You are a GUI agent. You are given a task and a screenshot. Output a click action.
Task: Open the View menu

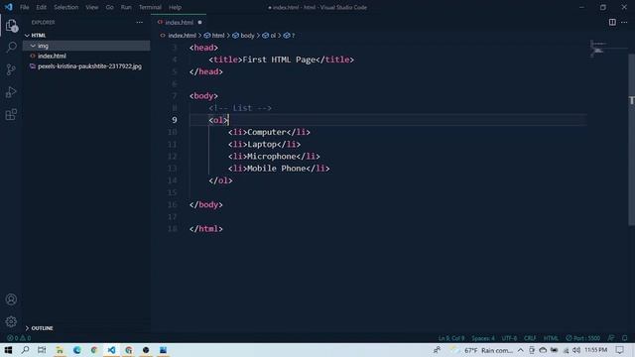tap(92, 7)
